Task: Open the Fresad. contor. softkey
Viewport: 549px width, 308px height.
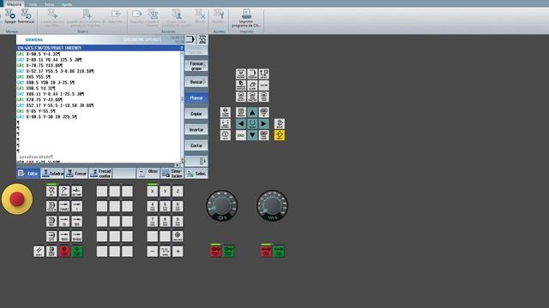Action: coord(100,173)
